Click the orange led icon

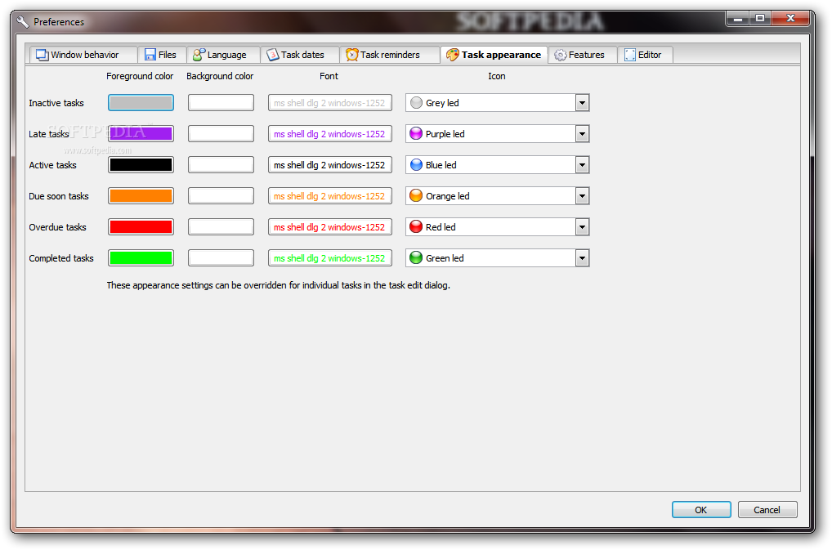click(417, 195)
